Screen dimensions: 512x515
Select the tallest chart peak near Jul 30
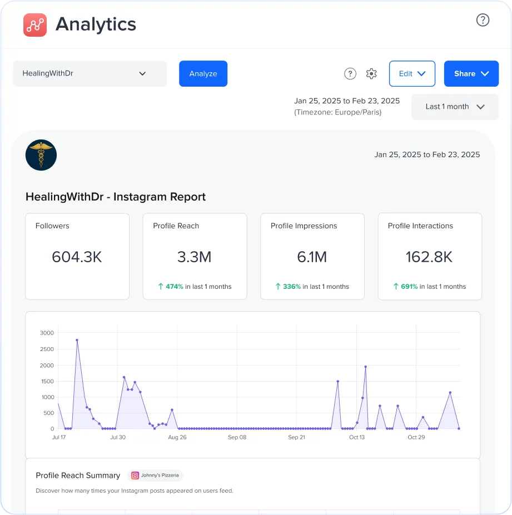point(77,341)
